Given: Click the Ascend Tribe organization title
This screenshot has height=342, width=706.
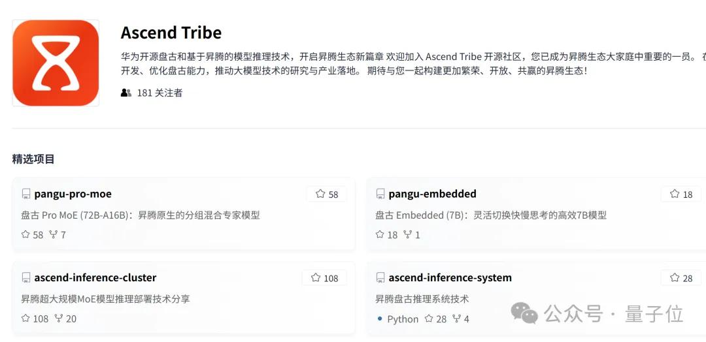Looking at the screenshot, I should (171, 33).
